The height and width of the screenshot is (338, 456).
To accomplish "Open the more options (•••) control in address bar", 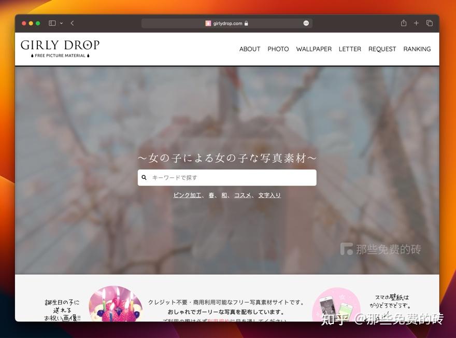I will 306,23.
